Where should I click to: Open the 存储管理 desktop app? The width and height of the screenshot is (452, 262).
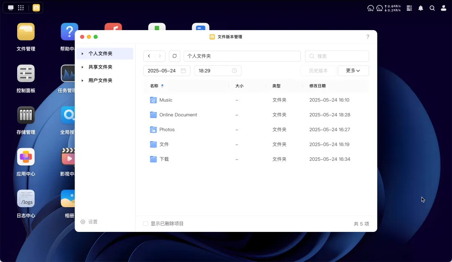tap(26, 115)
